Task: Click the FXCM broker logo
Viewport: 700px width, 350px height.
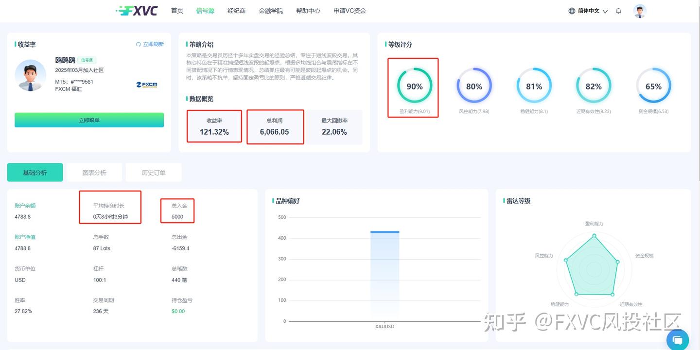Action: coord(147,85)
